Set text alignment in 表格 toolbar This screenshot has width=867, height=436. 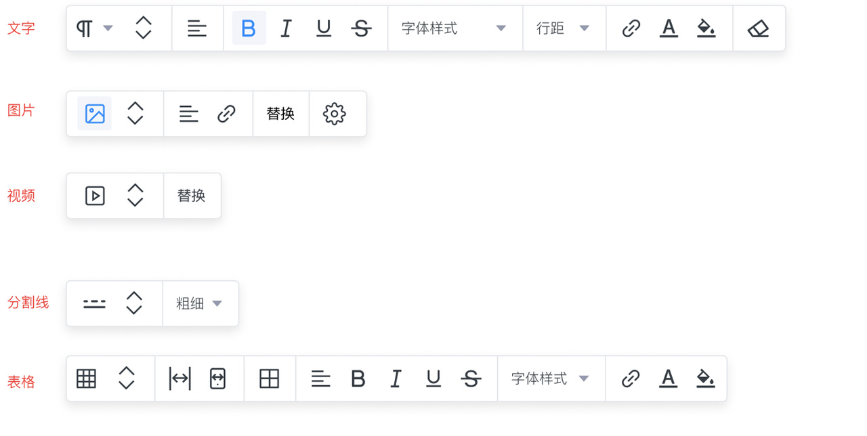click(x=321, y=378)
